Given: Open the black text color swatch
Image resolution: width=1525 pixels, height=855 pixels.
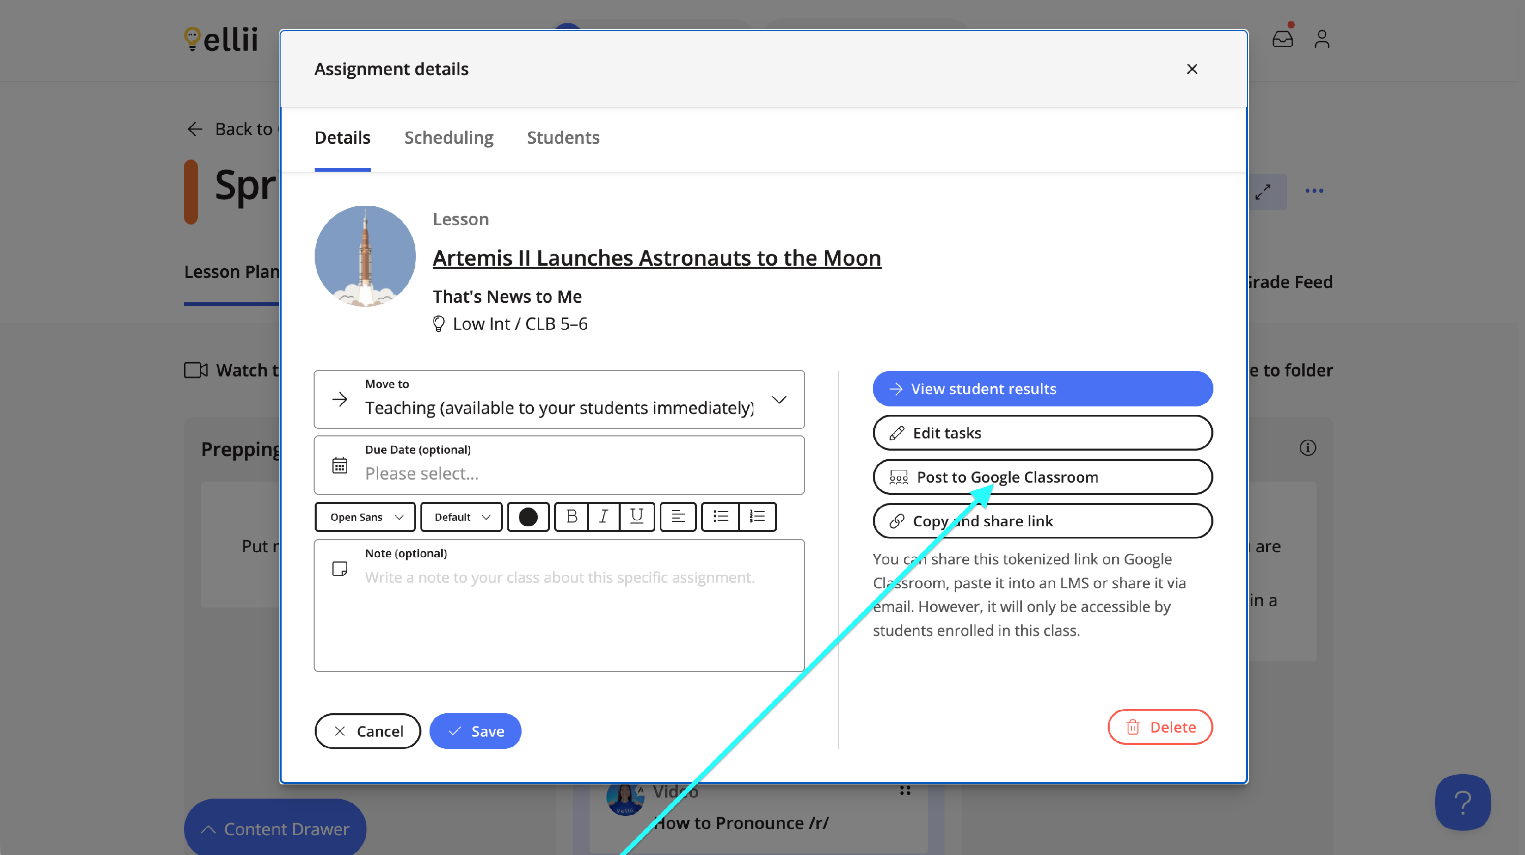Looking at the screenshot, I should (x=528, y=517).
